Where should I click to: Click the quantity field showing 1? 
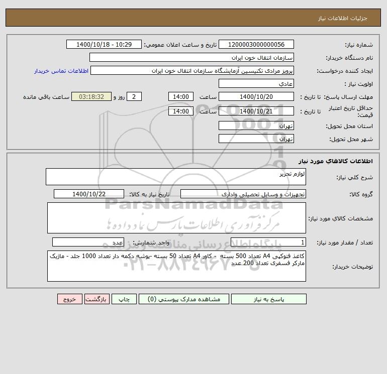point(268,242)
